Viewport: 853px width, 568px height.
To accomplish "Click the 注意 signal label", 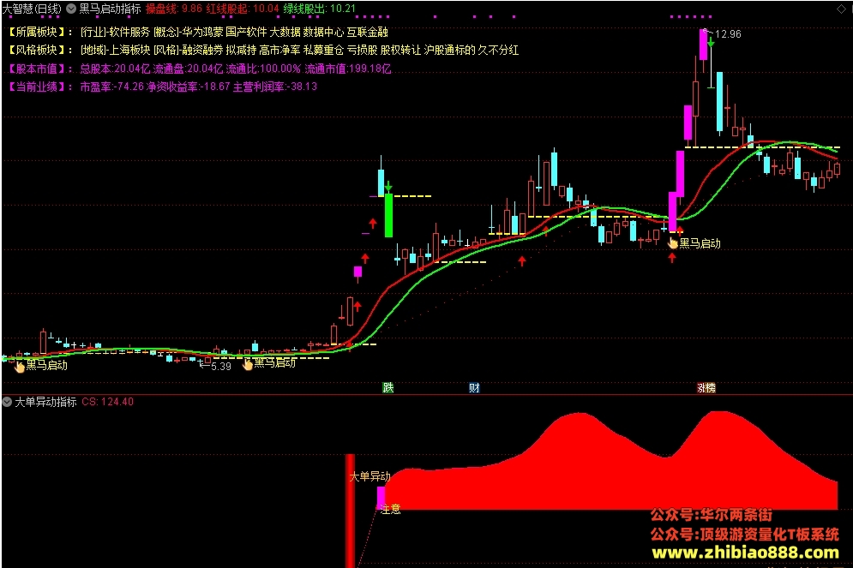I will click(x=391, y=509).
